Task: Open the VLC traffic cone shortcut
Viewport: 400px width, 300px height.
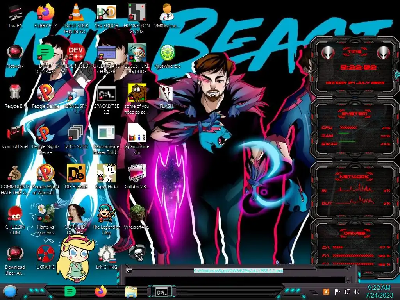Action: pos(76,18)
